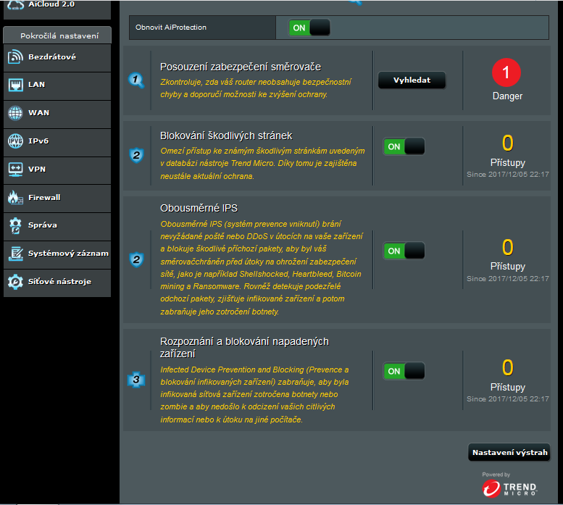Click Přístupy label under malicious sites counter
Screen dimensions: 563x505
pos(508,163)
